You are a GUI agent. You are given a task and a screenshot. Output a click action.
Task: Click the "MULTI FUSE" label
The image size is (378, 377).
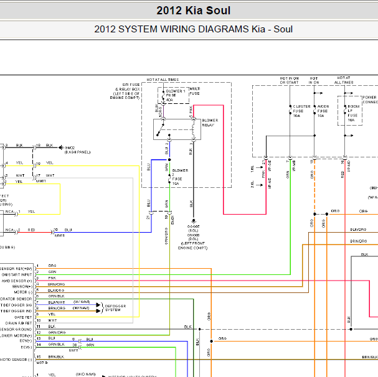[x=195, y=91]
